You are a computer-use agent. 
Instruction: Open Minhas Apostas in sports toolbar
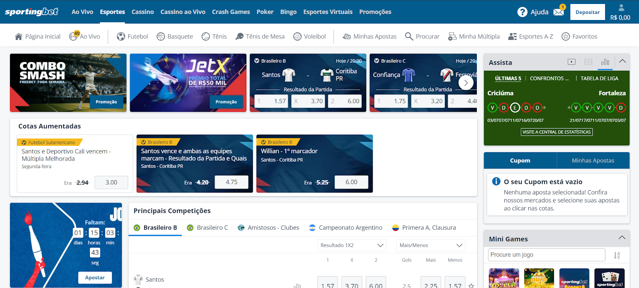click(x=369, y=36)
